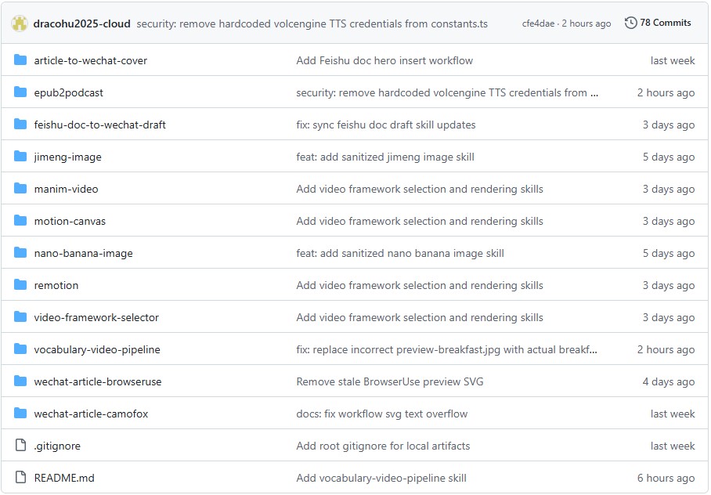Open the feishu-doc-to-wechat-draft folder
This screenshot has width=711, height=495.
pyautogui.click(x=99, y=125)
